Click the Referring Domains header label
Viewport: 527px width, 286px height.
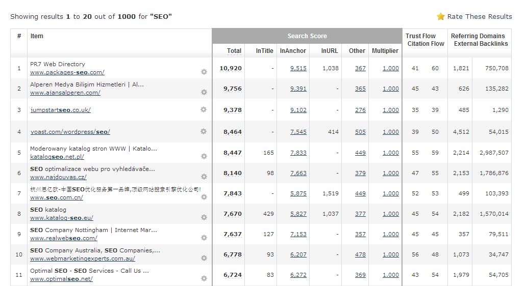click(x=478, y=36)
